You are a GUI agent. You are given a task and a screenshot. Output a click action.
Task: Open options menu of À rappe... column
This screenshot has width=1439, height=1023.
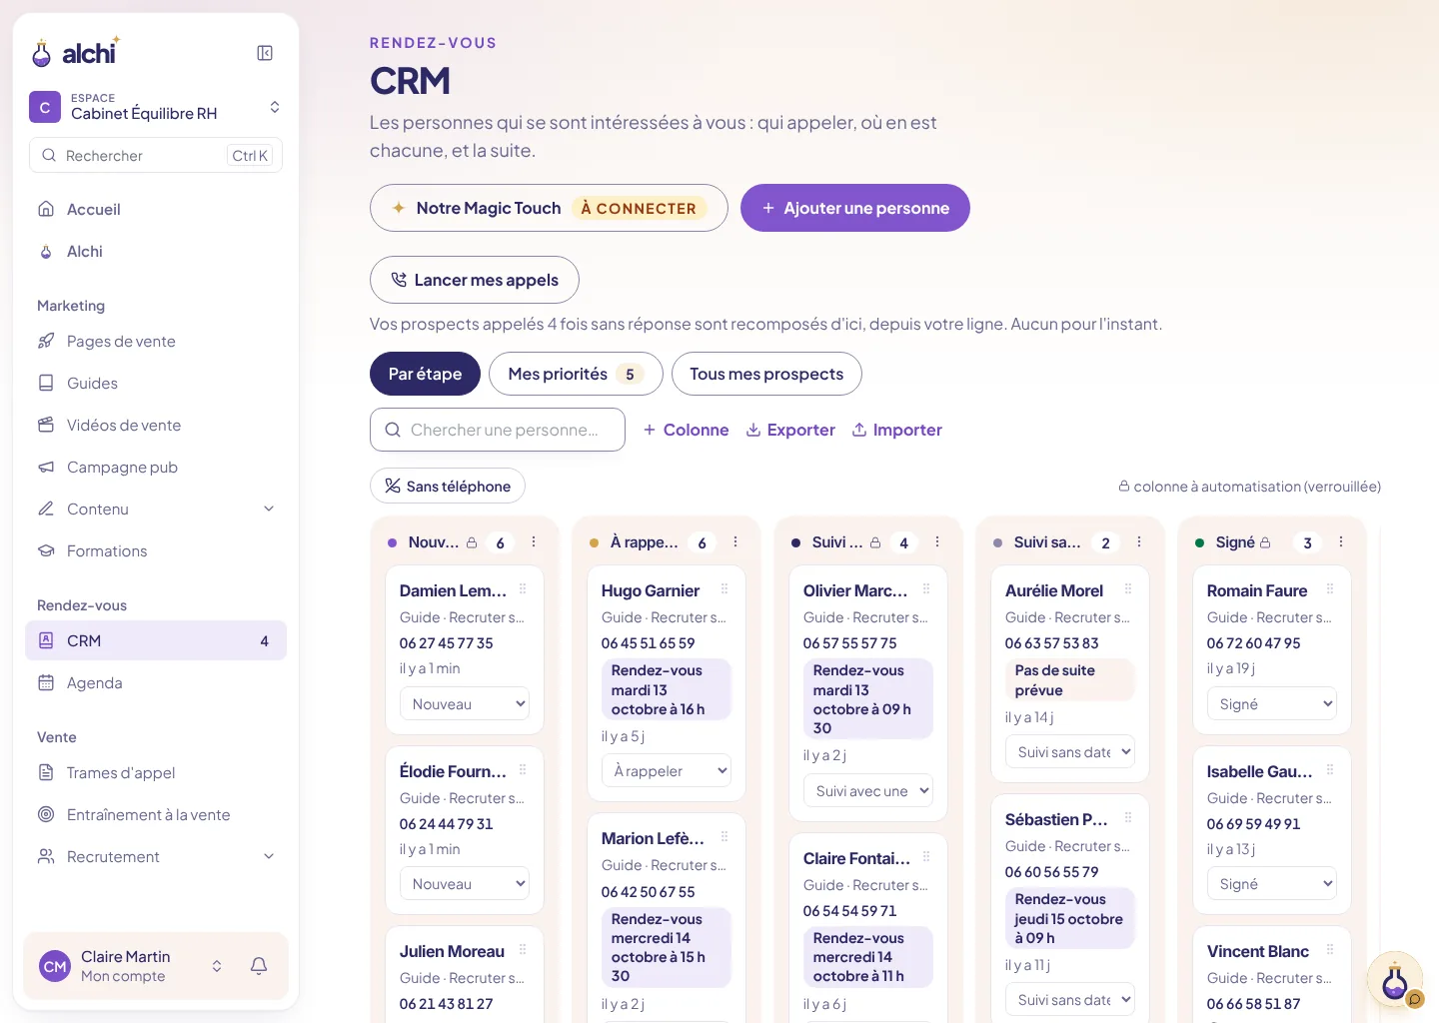click(735, 542)
